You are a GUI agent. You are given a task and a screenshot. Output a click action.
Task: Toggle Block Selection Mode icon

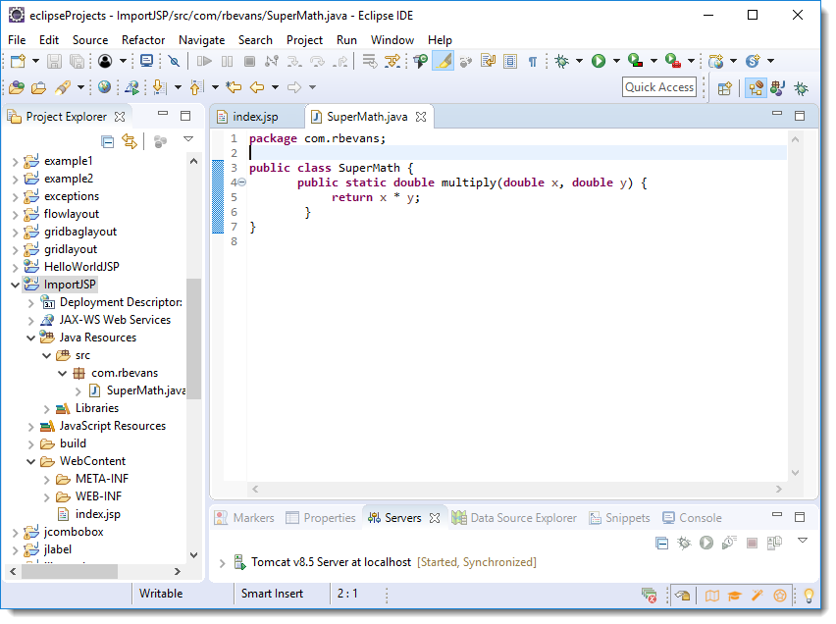click(511, 62)
